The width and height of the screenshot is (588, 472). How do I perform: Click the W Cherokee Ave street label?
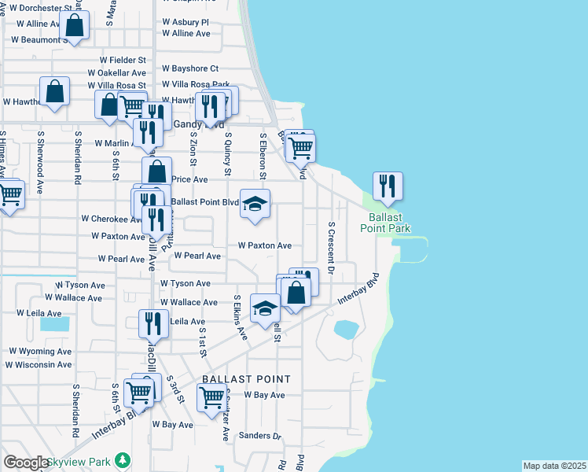pyautogui.click(x=112, y=219)
